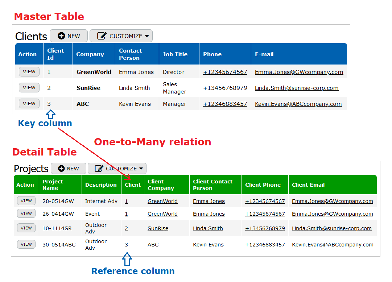Screen dimensions: 392x282
Task: Open client link 1 in 28-0514GW row
Action: click(126, 201)
